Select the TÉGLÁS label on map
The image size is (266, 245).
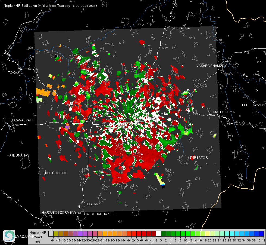pos(92,204)
